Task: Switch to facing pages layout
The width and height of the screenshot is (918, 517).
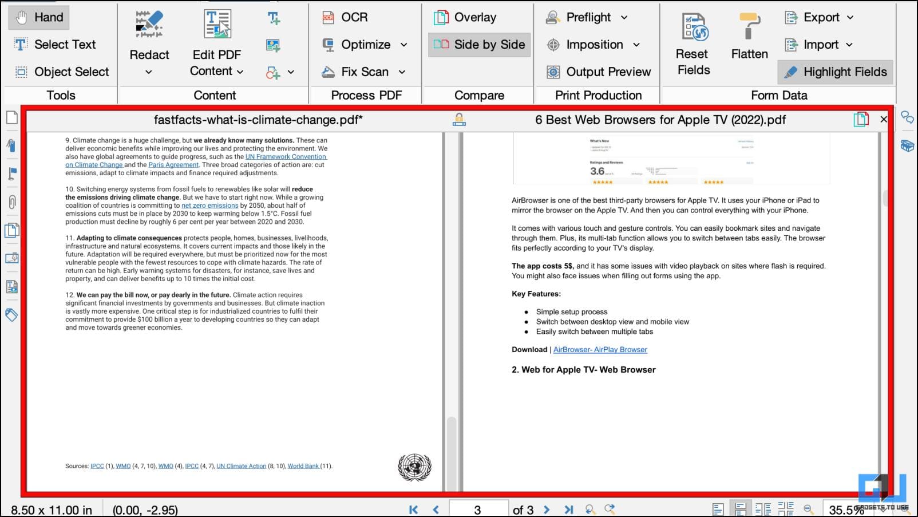Action: coord(763,509)
